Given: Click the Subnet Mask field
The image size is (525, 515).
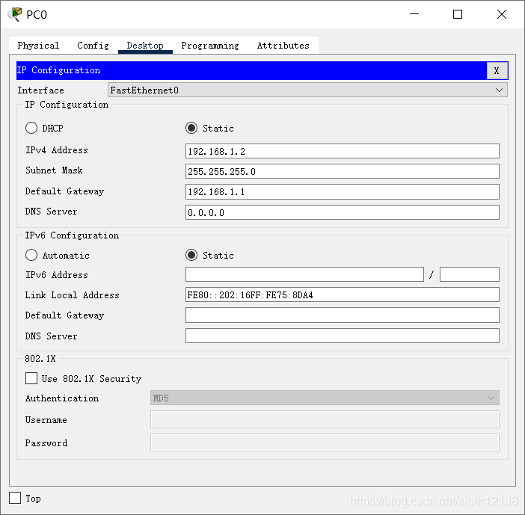Looking at the screenshot, I should tap(343, 171).
